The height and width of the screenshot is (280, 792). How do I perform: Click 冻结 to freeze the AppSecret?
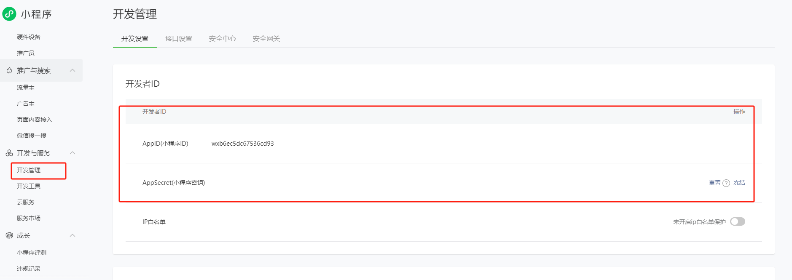[x=739, y=183]
